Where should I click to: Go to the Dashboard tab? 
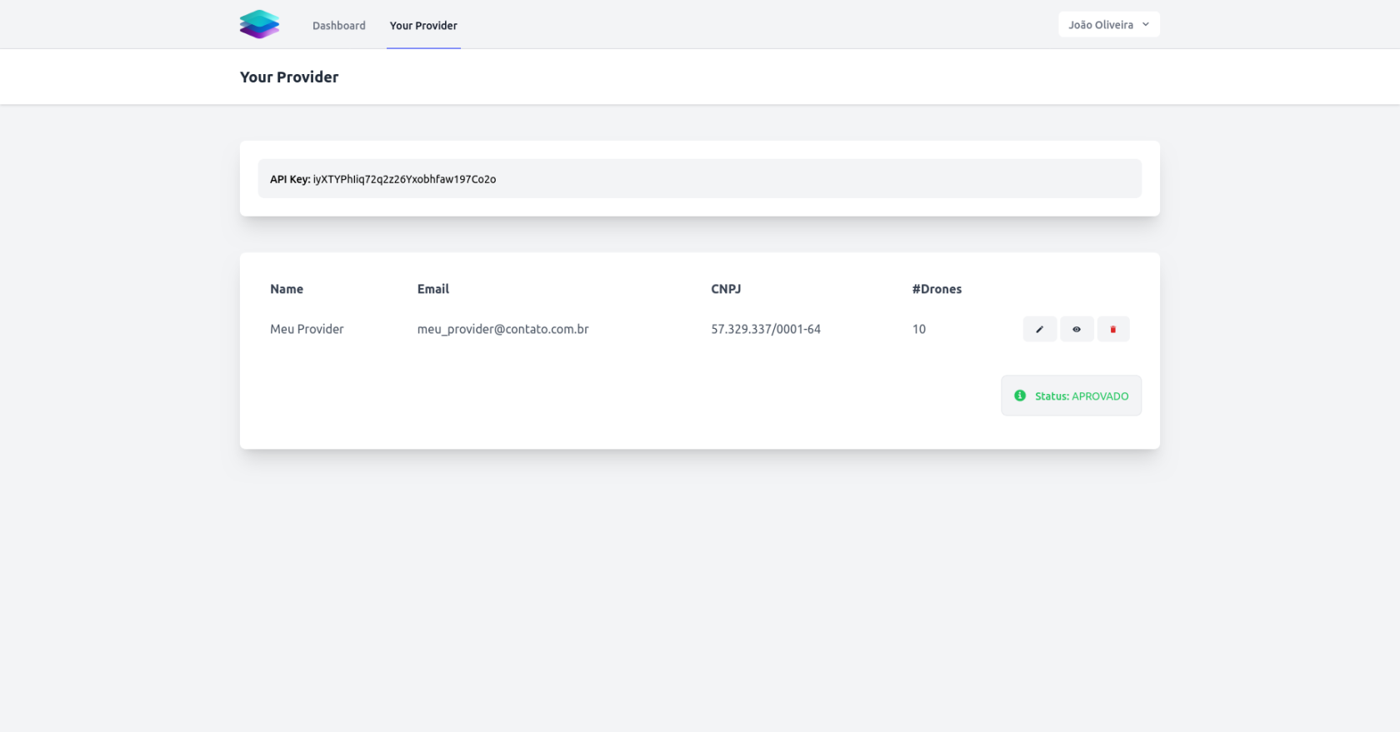pos(339,26)
